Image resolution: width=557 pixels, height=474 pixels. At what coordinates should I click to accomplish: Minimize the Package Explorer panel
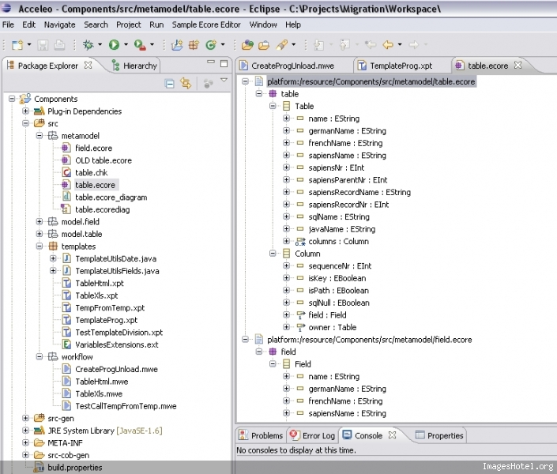pyautogui.click(x=211, y=62)
